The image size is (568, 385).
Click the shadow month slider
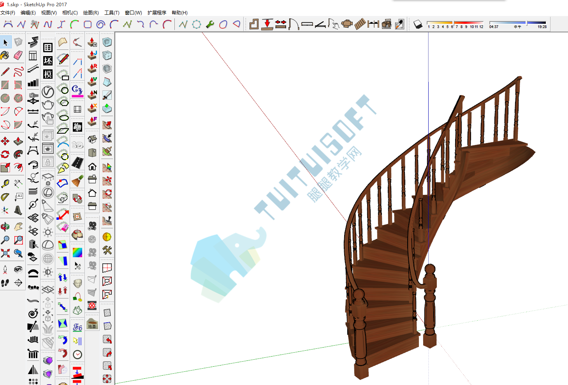pyautogui.click(x=455, y=23)
